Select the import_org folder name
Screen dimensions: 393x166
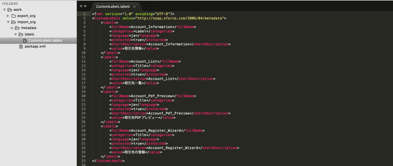[x=26, y=22]
